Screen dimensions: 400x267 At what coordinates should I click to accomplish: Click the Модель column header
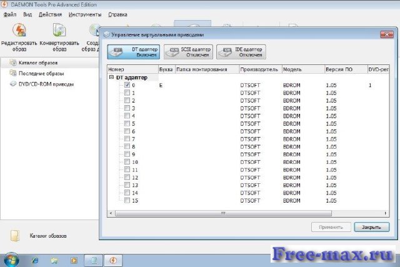coord(303,69)
